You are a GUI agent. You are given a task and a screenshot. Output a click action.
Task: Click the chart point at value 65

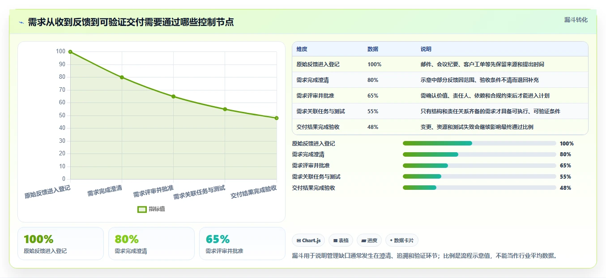173,97
